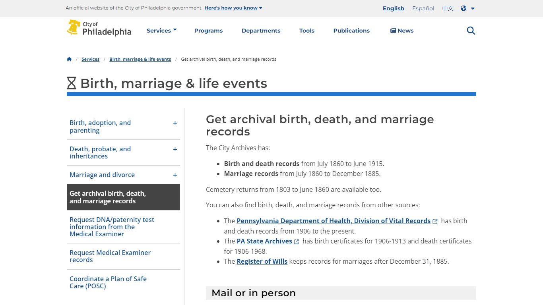Open the Tools menu item
543x305 pixels.
[307, 31]
